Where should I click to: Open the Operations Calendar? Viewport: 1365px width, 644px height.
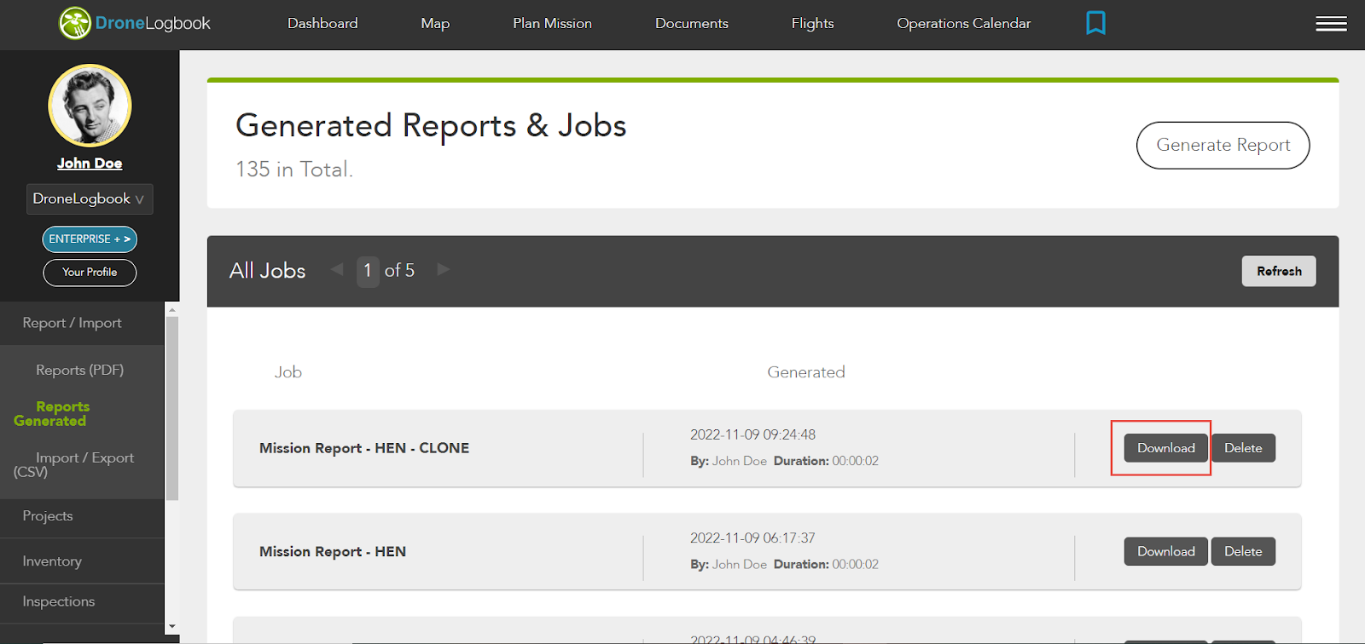click(963, 23)
